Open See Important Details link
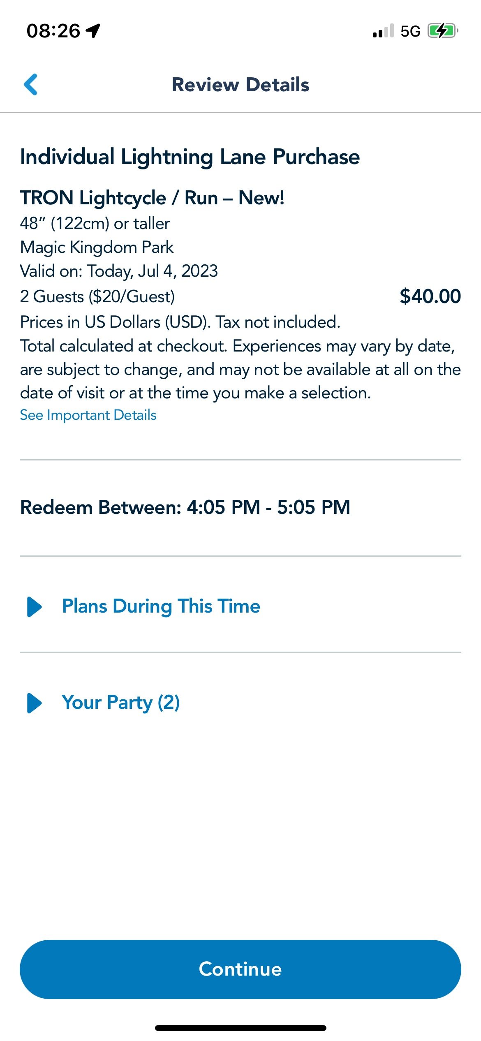The height and width of the screenshot is (1041, 481). click(x=88, y=415)
